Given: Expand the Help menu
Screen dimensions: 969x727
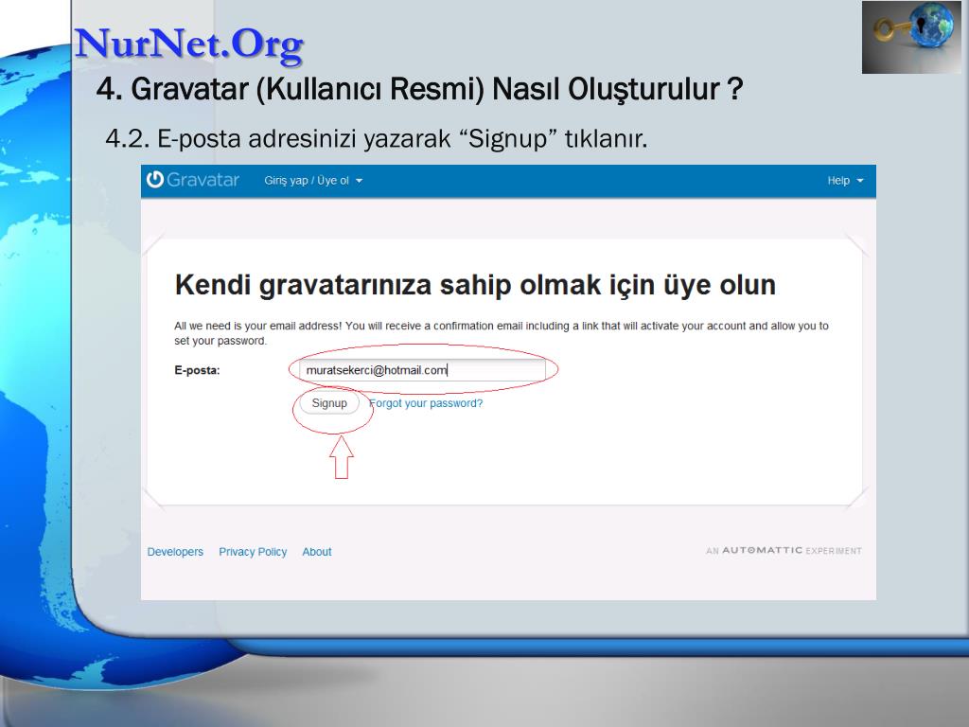Looking at the screenshot, I should (x=845, y=181).
